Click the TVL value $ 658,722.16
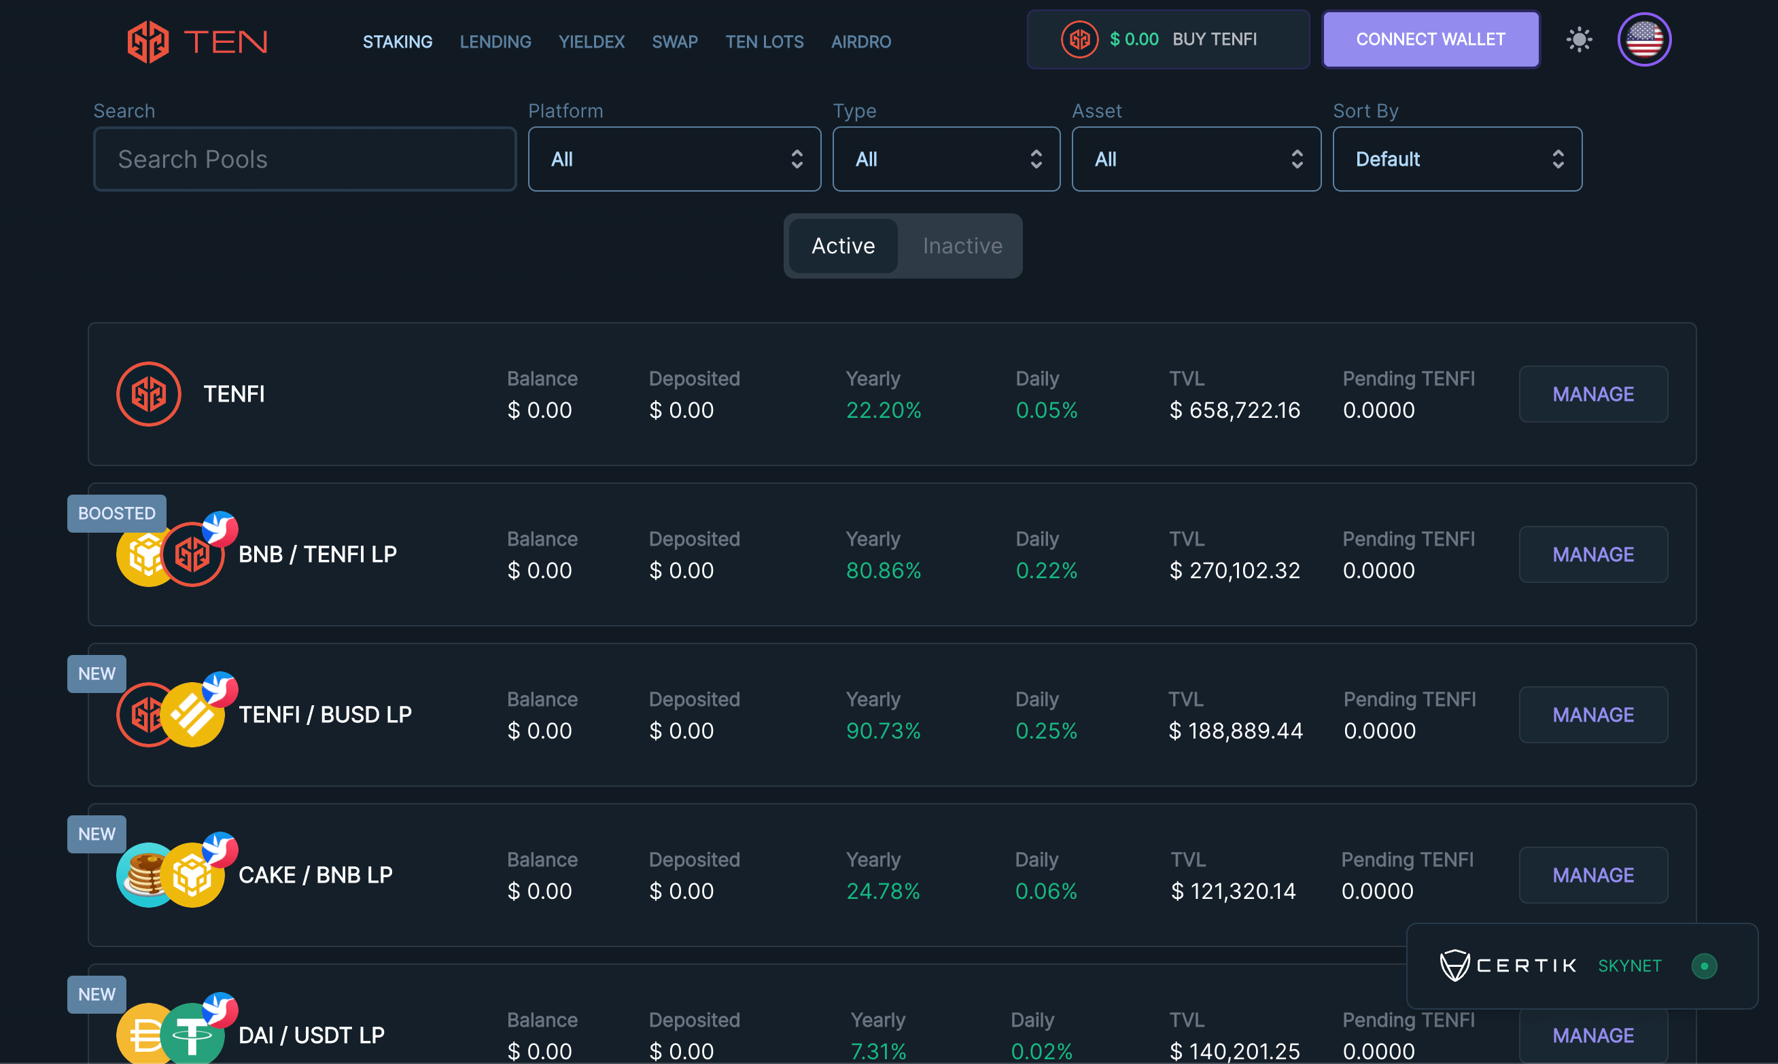 [1234, 410]
